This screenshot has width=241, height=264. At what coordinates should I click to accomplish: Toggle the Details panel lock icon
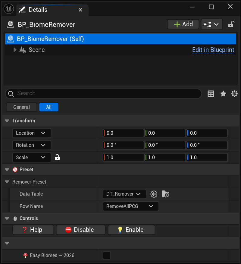[x=231, y=24]
